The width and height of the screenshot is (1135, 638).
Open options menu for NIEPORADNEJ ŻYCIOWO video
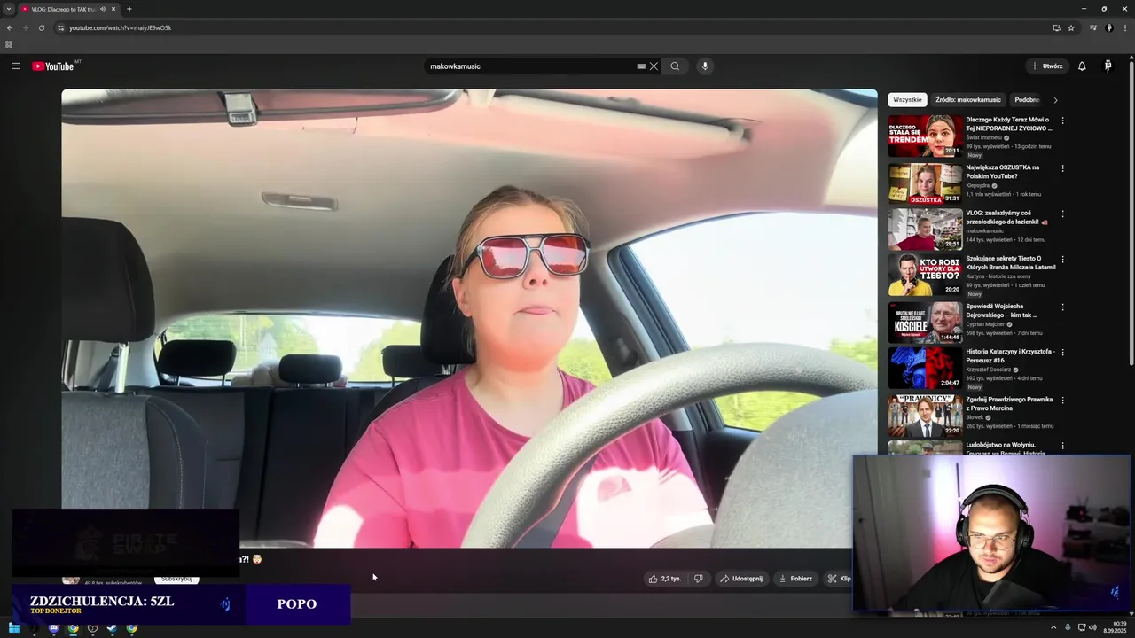tap(1062, 121)
